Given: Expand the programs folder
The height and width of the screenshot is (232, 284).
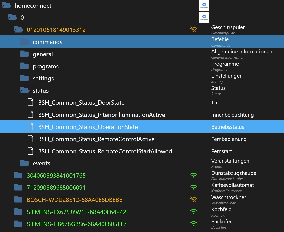Looking at the screenshot, I should coord(25,66).
